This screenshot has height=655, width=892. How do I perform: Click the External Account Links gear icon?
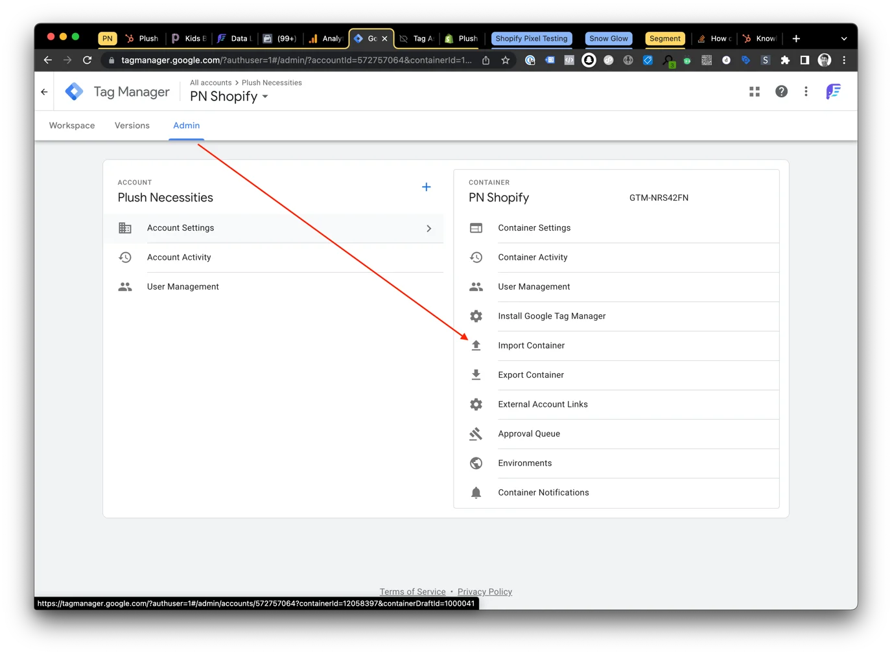[x=476, y=404]
